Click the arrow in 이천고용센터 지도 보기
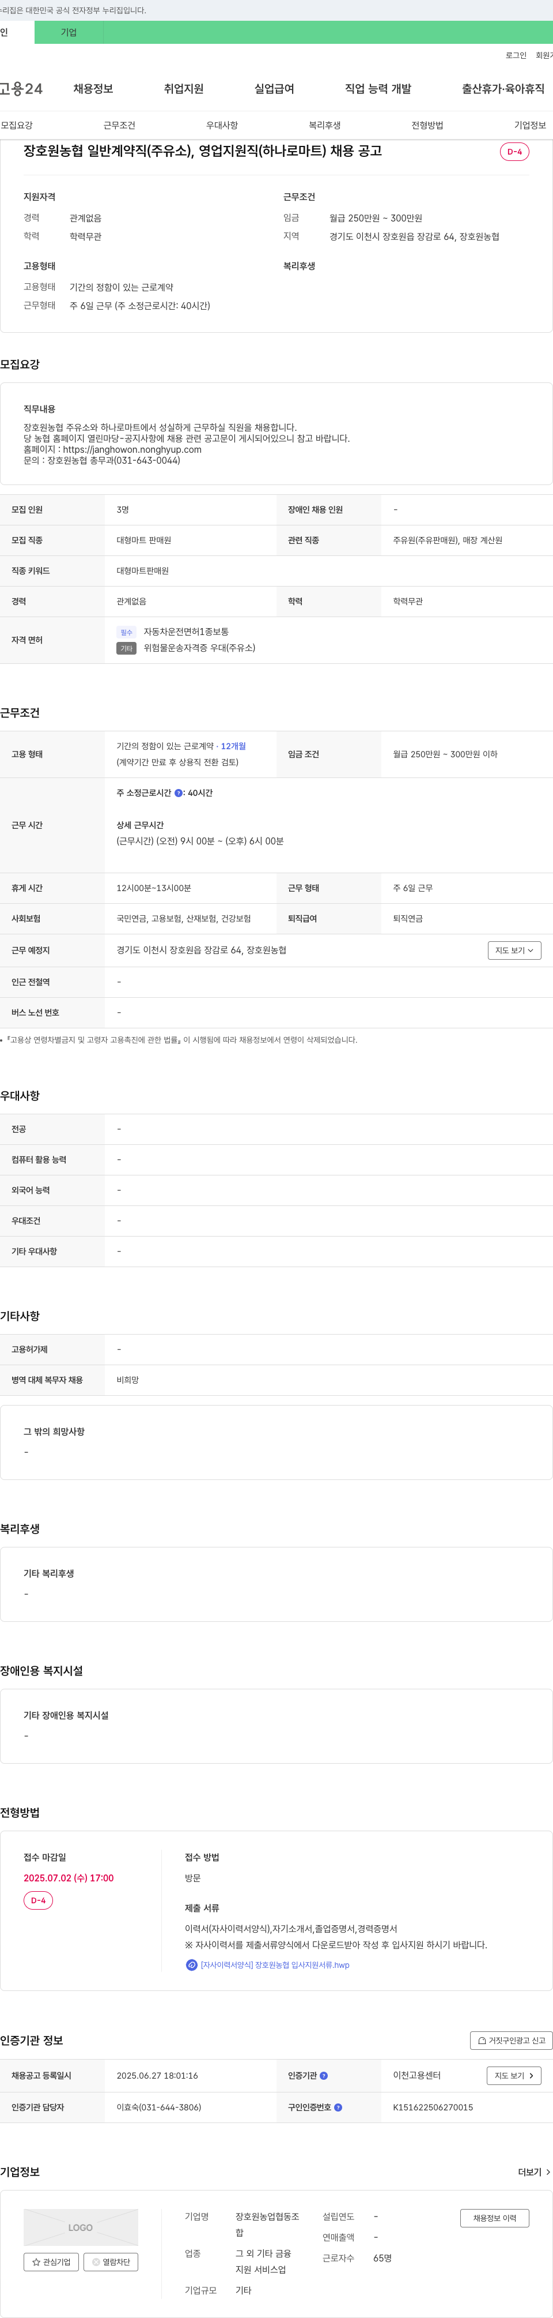This screenshot has width=553, height=2318. (531, 2076)
